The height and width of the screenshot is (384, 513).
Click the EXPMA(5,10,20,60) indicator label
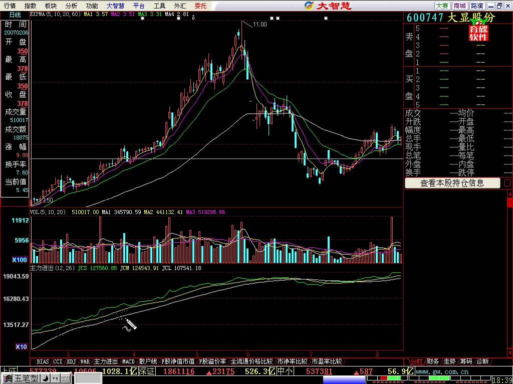pos(55,14)
